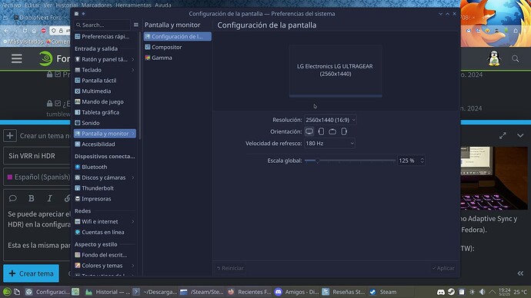Open the penguin user avatar menu in the forum
Screen dimensions: 531x298
pos(494,58)
